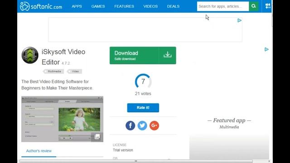This screenshot has width=290, height=163.
Task: Select the Multimedia category tag
Action: (53, 72)
